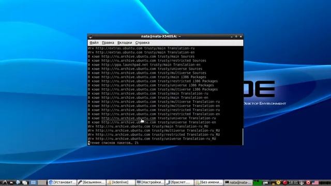Minimize the nata@nata-X540SA terminal window
The image size is (331, 186).
click(232, 37)
